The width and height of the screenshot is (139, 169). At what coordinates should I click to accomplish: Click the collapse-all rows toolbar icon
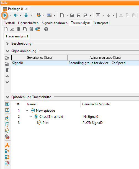[109, 15]
